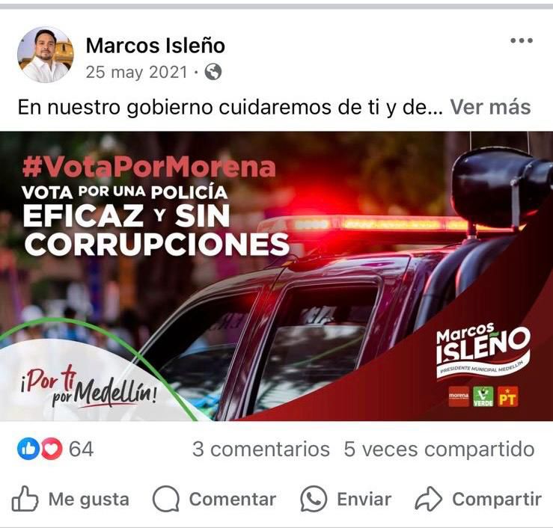Click the red heart reaction icon
553x528 pixels.
coord(52,449)
